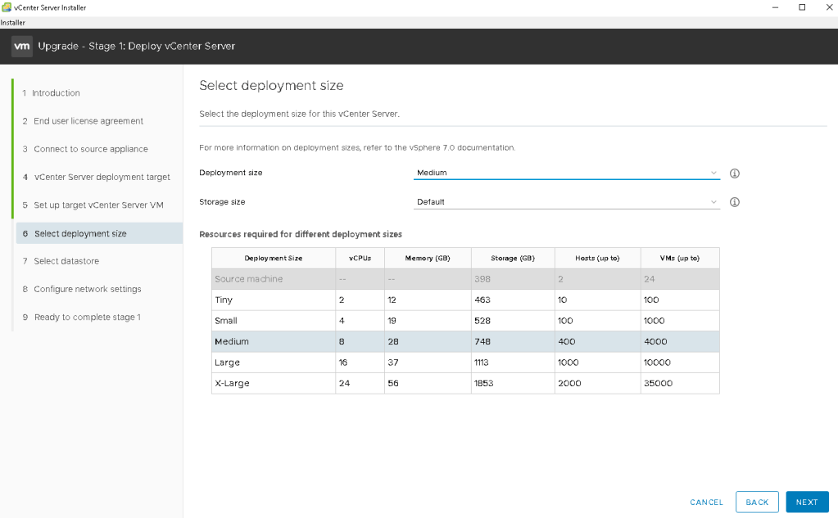Go to step 1 Introduction
The image size is (838, 518).
(x=57, y=93)
